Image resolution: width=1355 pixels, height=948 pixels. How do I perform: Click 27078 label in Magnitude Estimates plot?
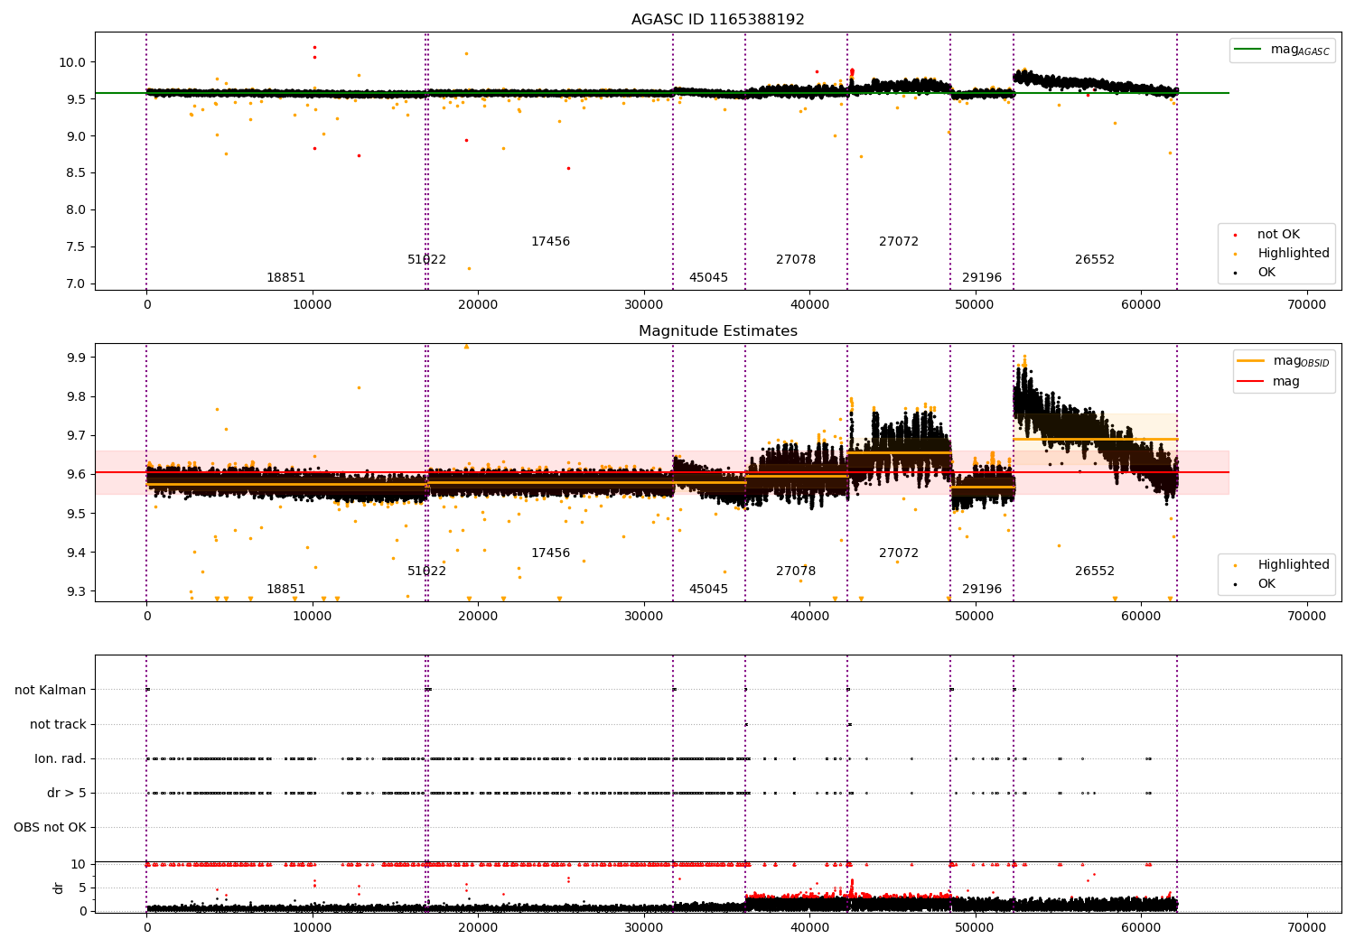pos(796,572)
